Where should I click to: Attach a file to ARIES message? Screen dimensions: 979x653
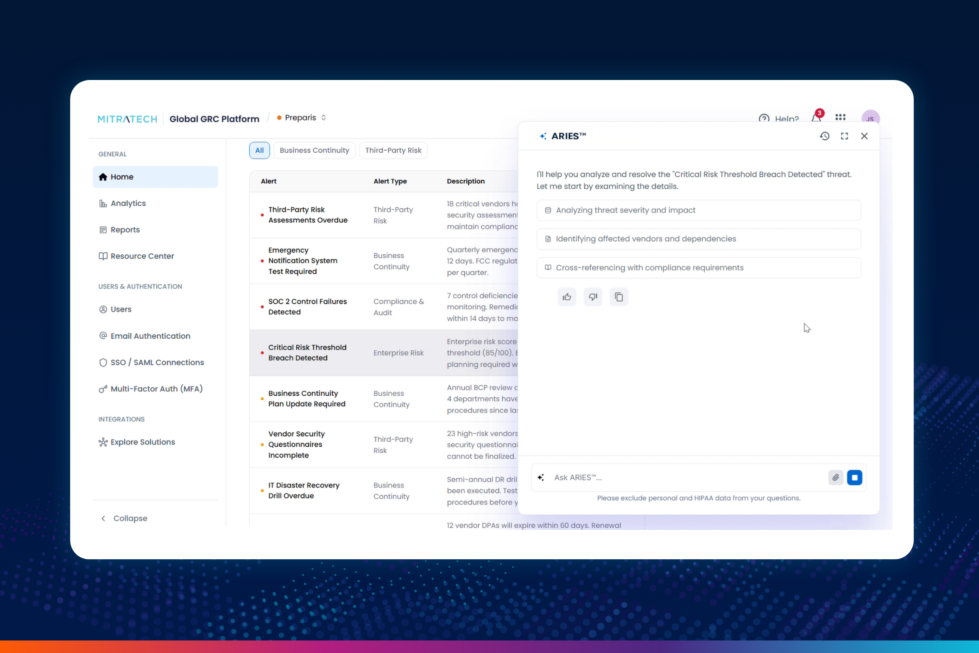(x=835, y=478)
